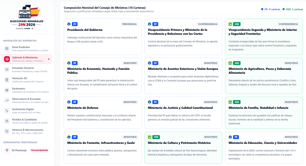Open Observatorio & Encuestas
The image size is (306, 166).
coord(27,100)
